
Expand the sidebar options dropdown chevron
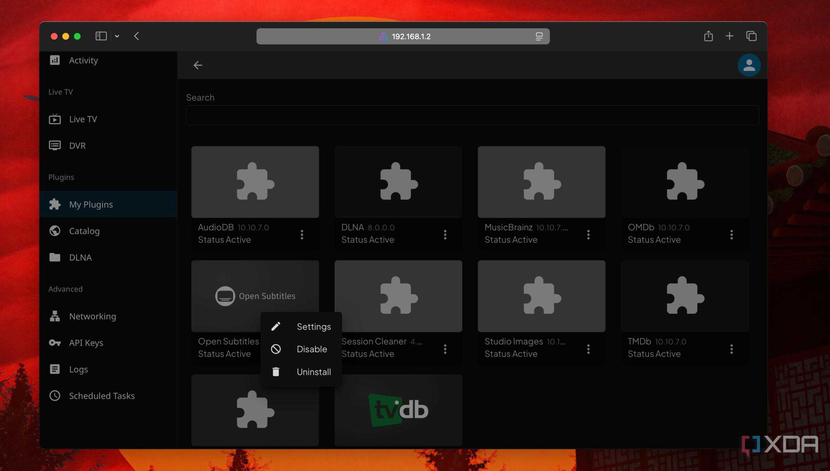coord(117,36)
